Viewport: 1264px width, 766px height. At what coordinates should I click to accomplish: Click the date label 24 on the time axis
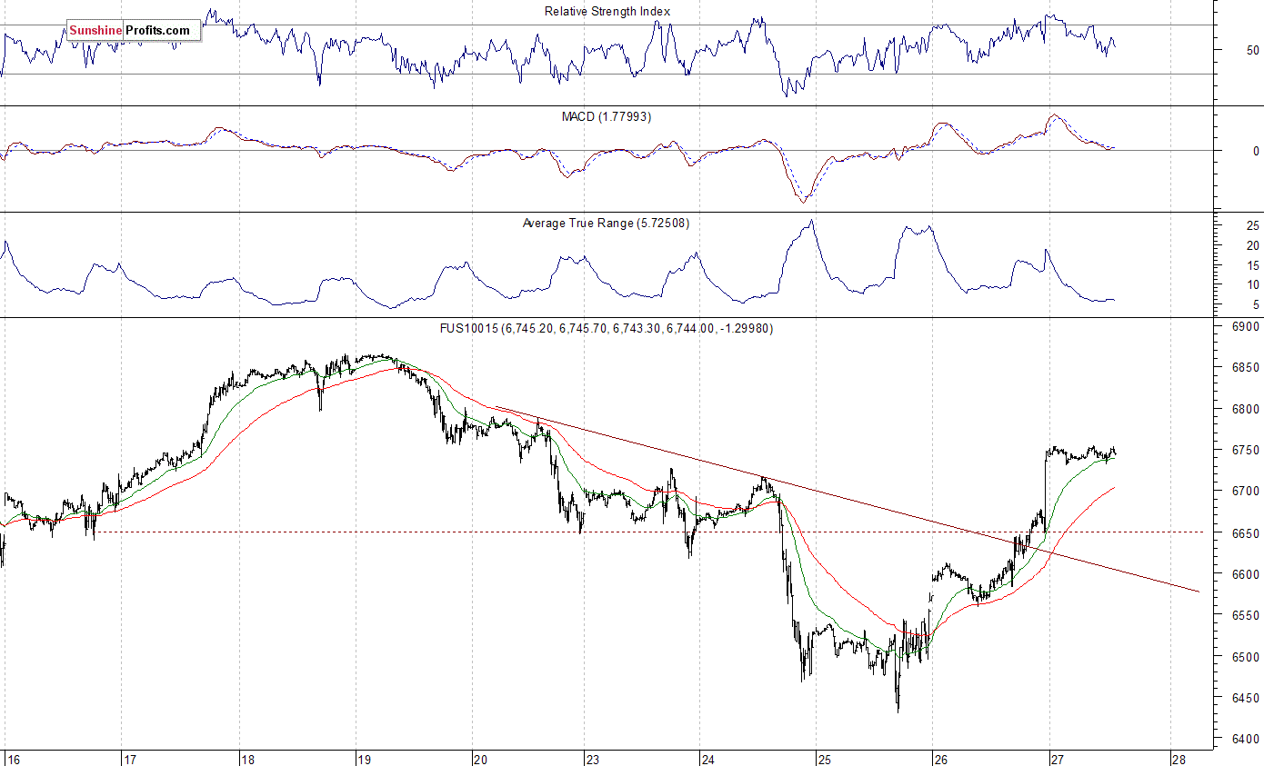coord(708,759)
